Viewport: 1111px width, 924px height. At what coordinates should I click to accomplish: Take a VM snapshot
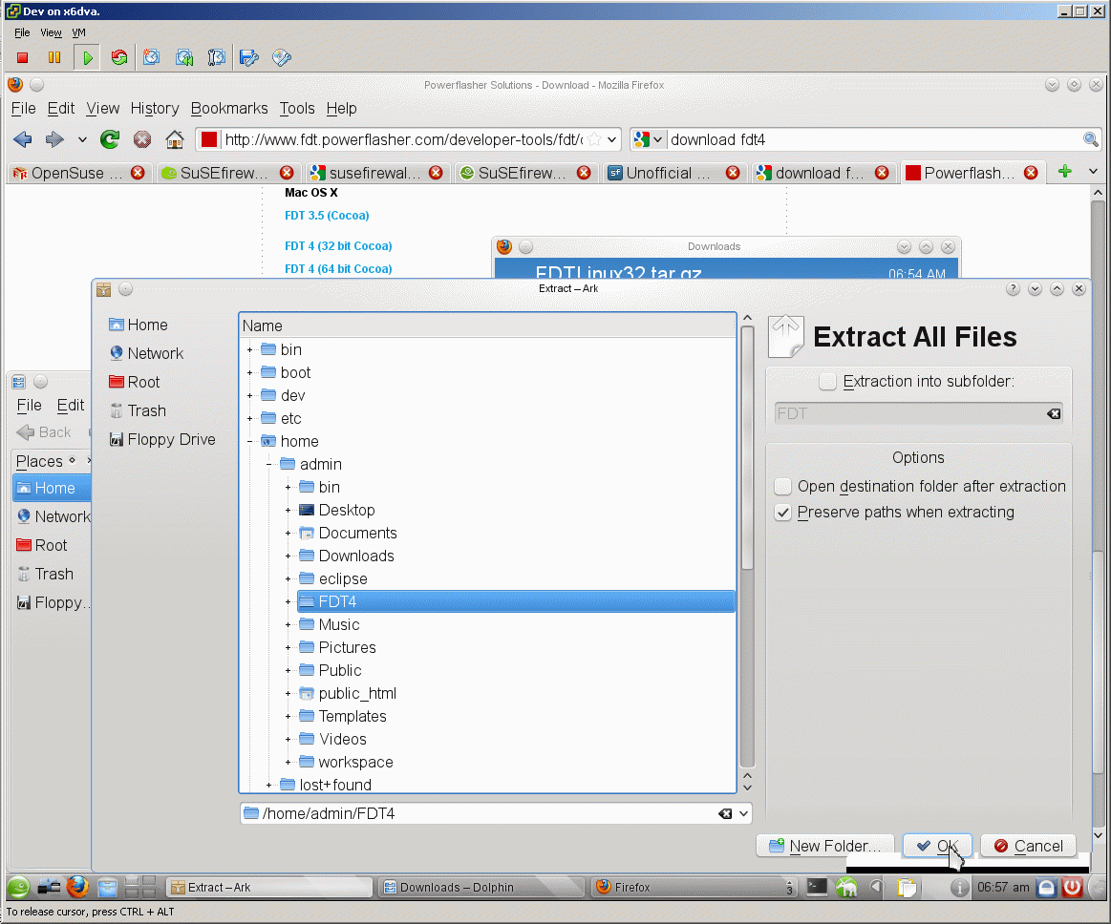pyautogui.click(x=151, y=58)
